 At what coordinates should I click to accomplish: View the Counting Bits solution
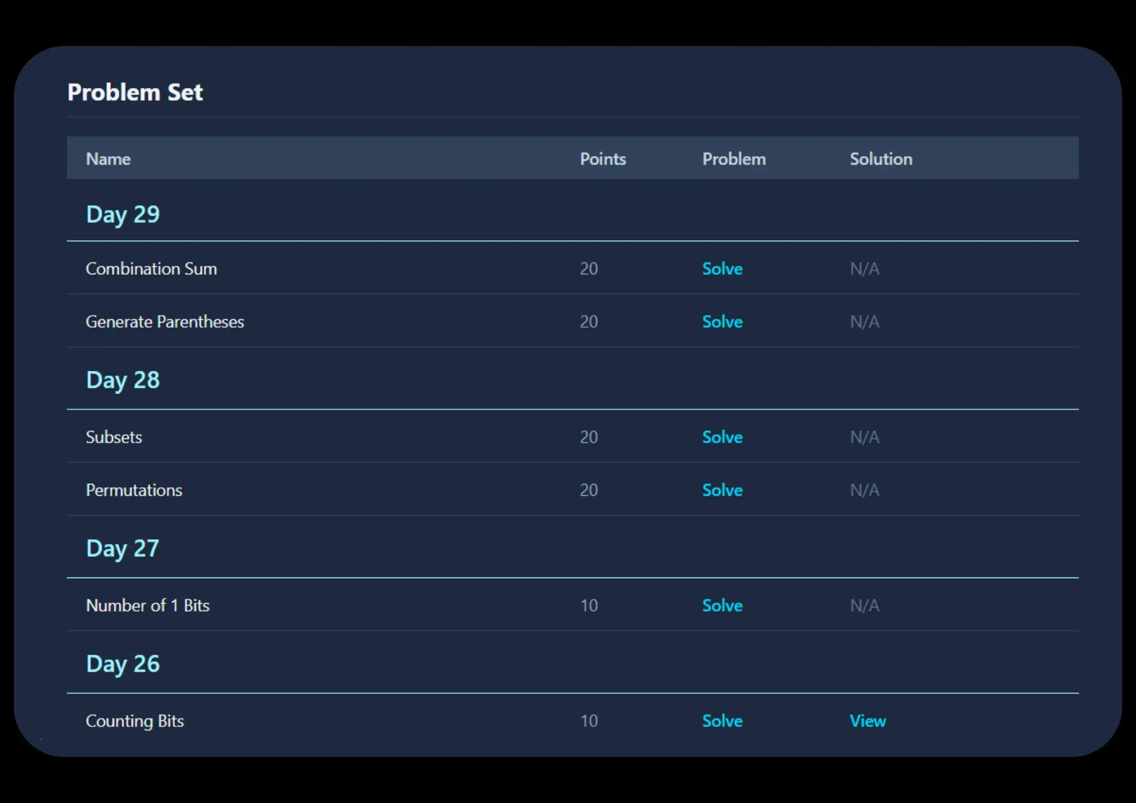pos(867,721)
